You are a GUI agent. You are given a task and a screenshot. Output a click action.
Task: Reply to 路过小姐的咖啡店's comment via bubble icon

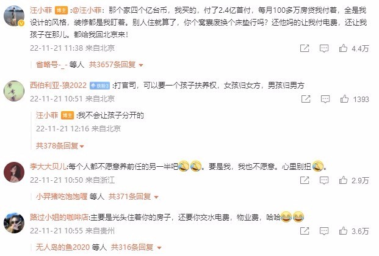pos(324,231)
